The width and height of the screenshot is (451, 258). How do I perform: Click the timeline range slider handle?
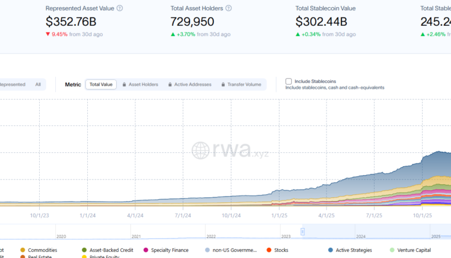303,232
